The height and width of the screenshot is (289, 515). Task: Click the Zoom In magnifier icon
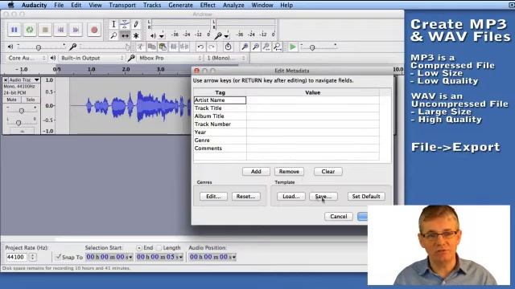(245, 47)
